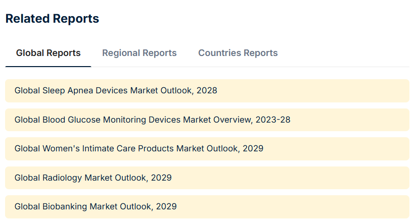
Task: View Women's Intimate Care Products Market Outlook
Action: tap(207, 148)
